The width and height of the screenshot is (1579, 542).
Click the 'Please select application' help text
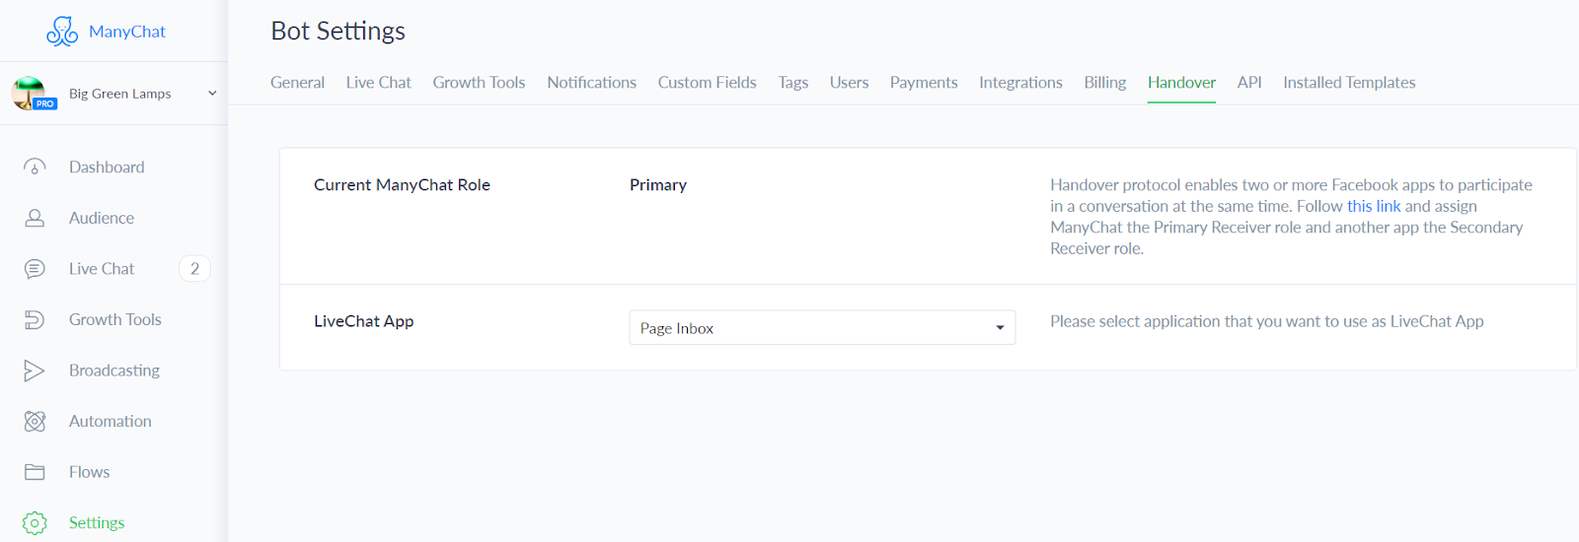(1267, 321)
